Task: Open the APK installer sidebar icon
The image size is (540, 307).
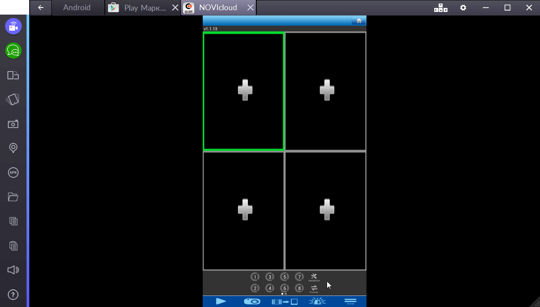Action: point(13,173)
